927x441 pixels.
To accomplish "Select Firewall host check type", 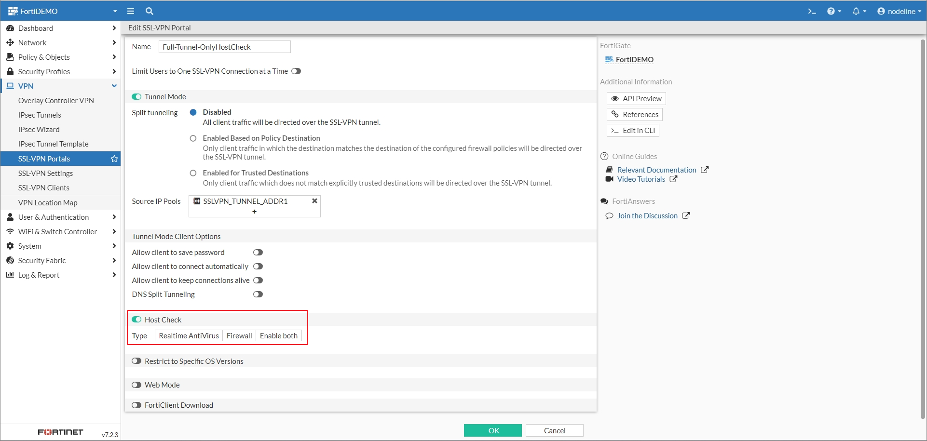I will click(x=239, y=335).
